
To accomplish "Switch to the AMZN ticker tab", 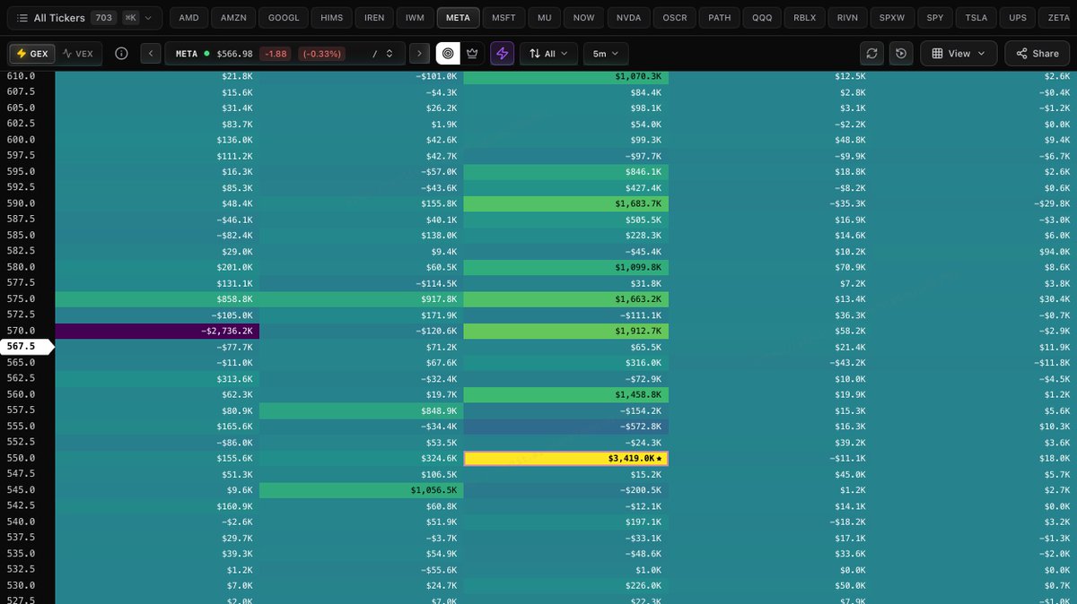I will (234, 17).
